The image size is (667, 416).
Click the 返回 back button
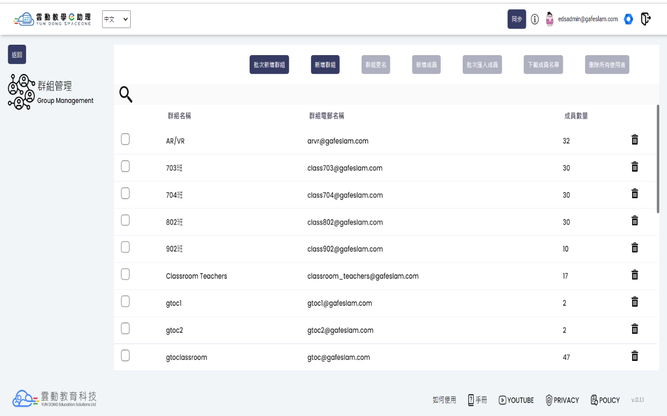tap(17, 55)
